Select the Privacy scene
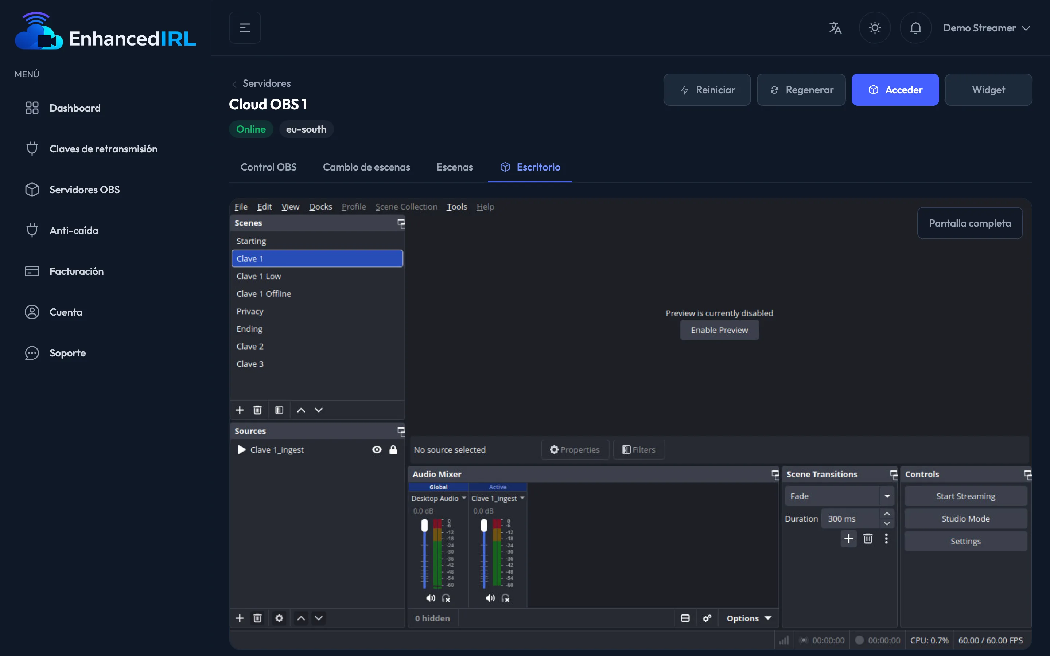Screen dimensions: 1050x656 pyautogui.click(x=317, y=312)
